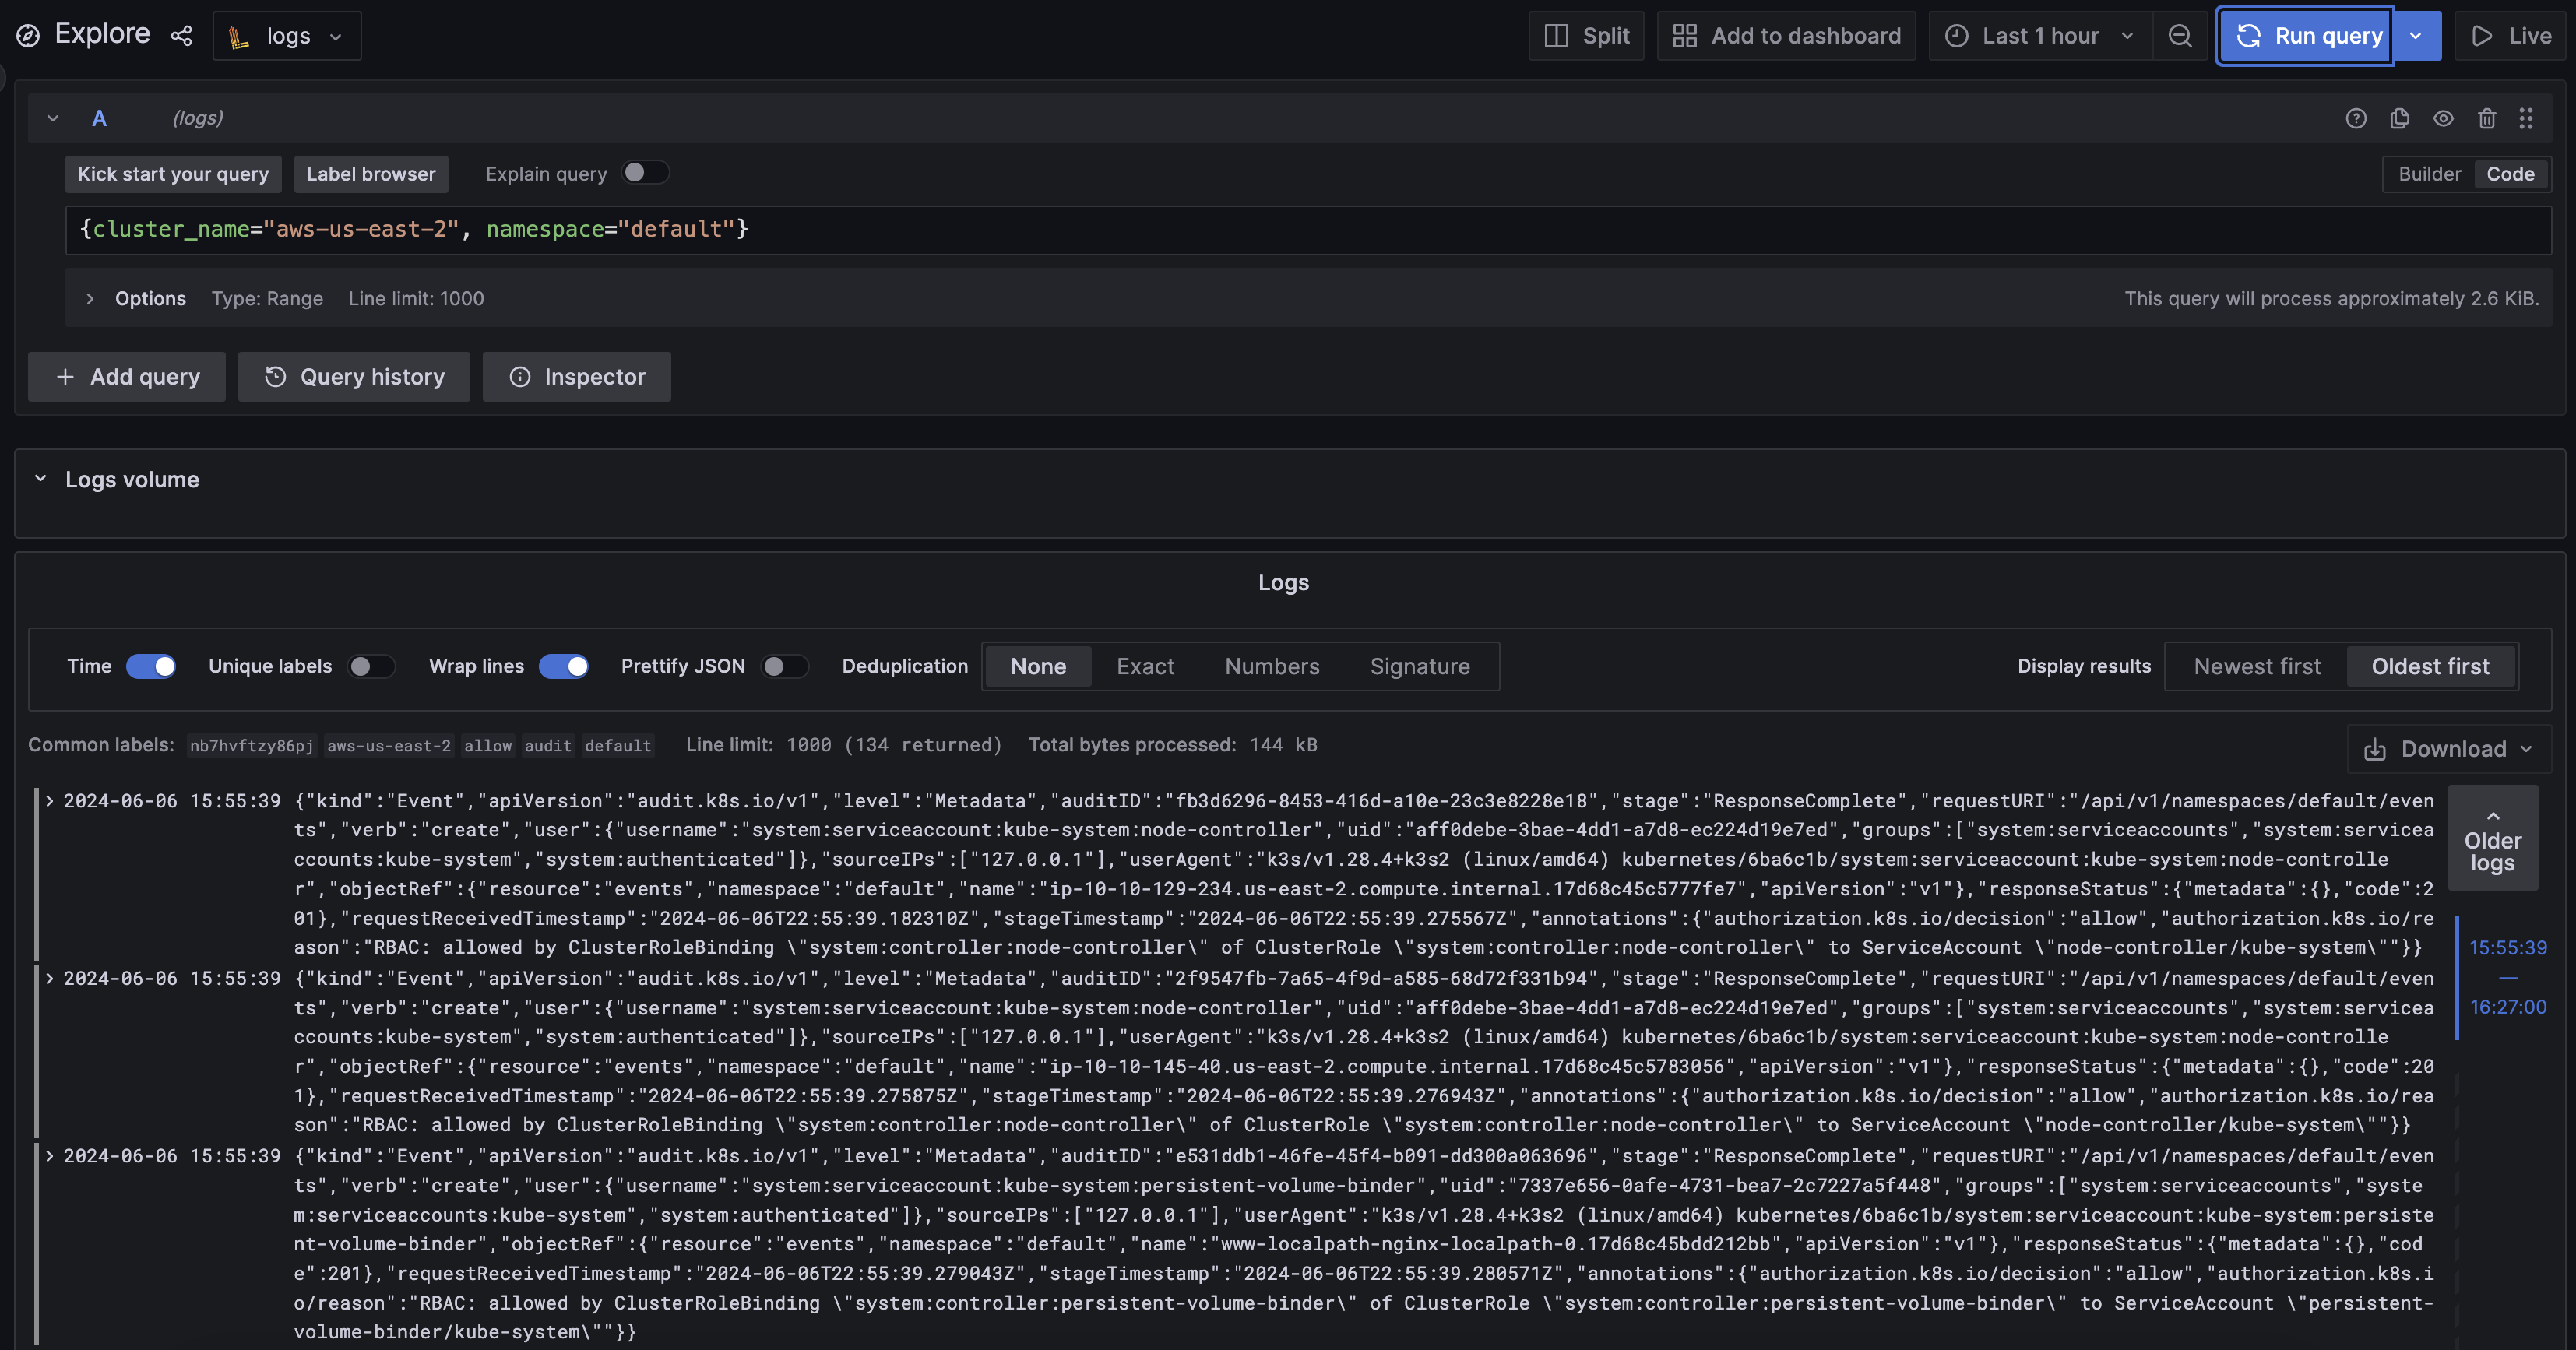Viewport: 2576px width, 1350px height.
Task: Duplicate query A with copy icon
Action: [x=2399, y=119]
